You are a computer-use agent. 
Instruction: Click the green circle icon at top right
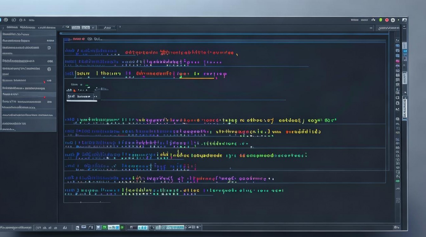pyautogui.click(x=381, y=20)
